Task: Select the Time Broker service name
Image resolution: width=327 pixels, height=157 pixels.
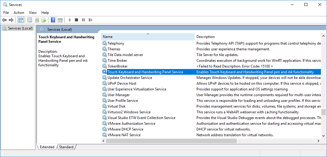Action: click(x=117, y=61)
